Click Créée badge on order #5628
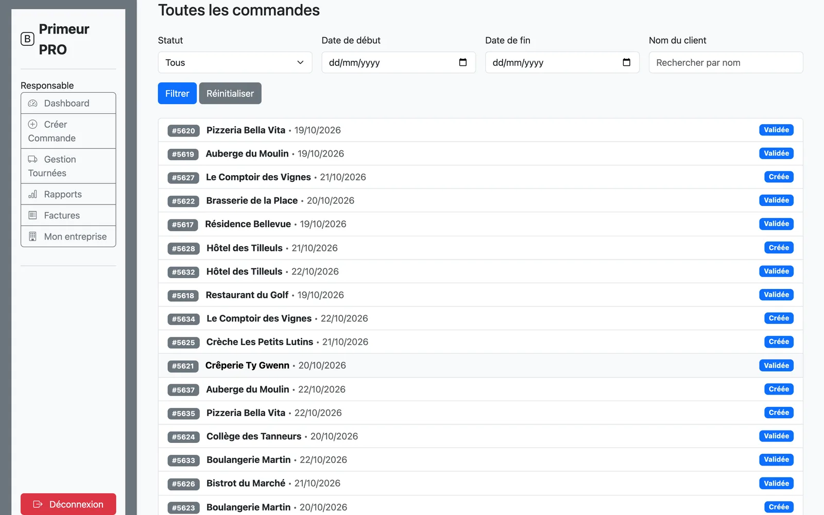 tap(779, 248)
